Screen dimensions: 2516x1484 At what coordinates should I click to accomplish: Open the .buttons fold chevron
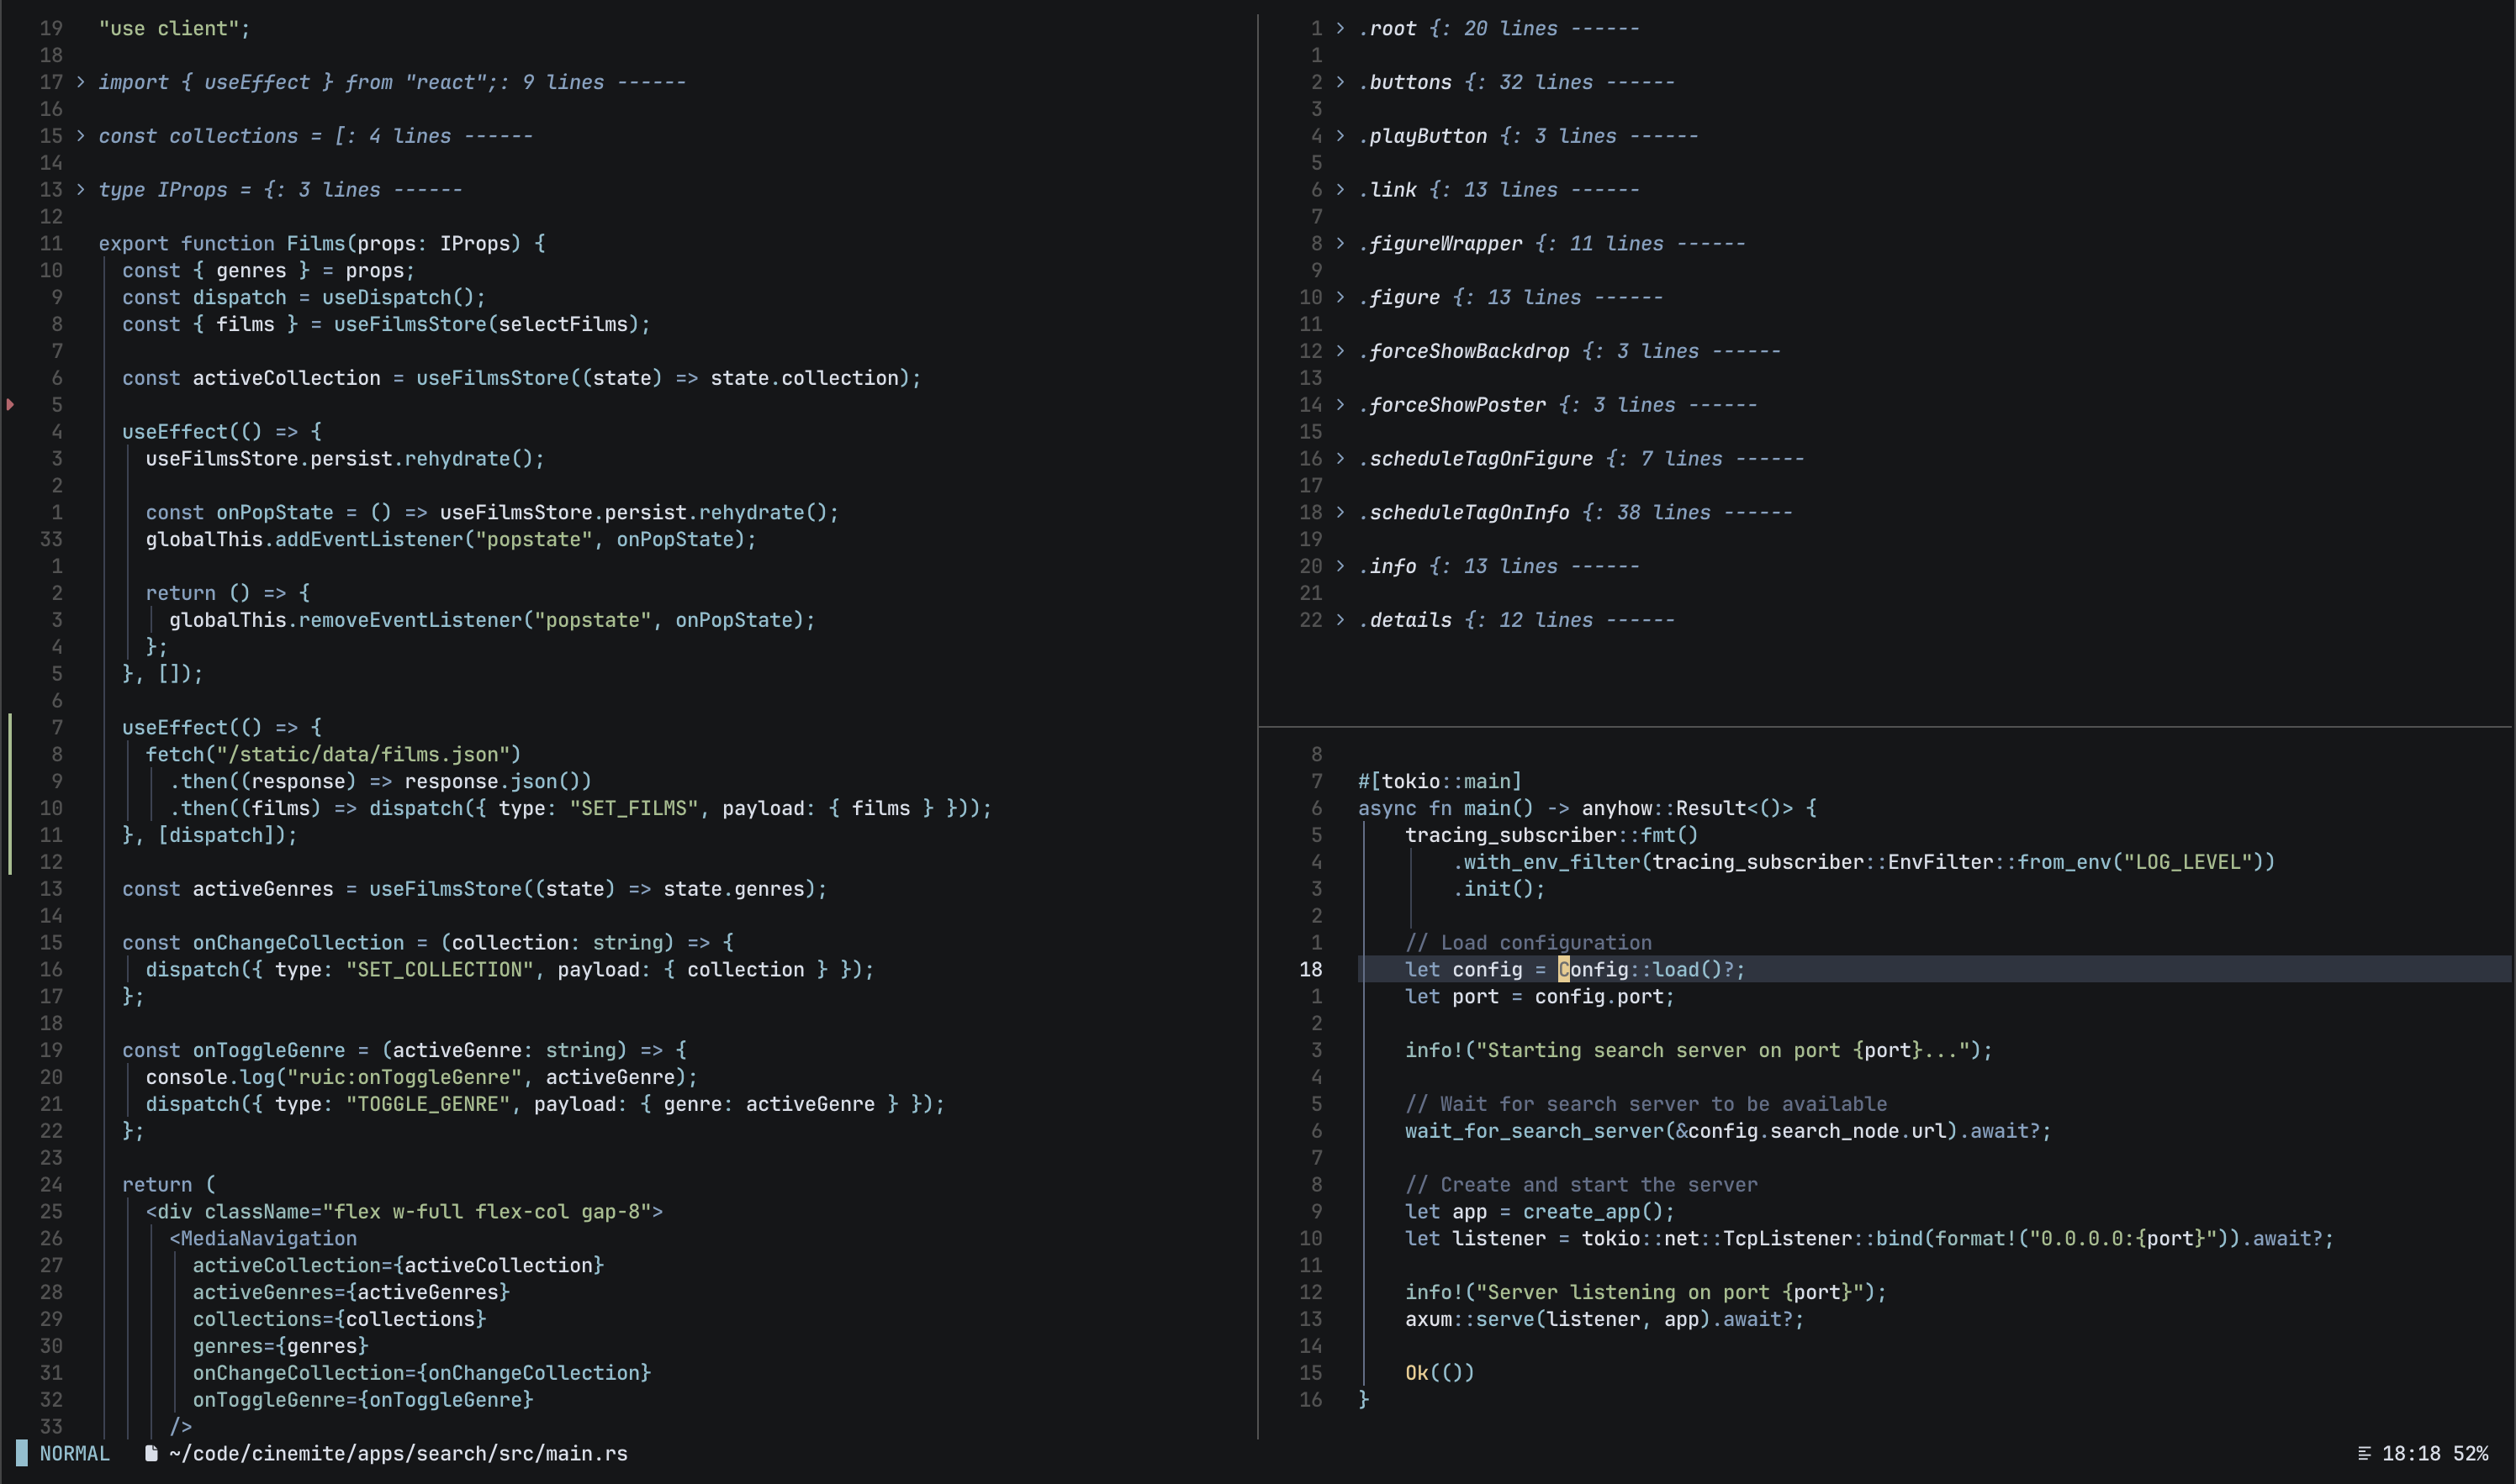tap(1340, 82)
